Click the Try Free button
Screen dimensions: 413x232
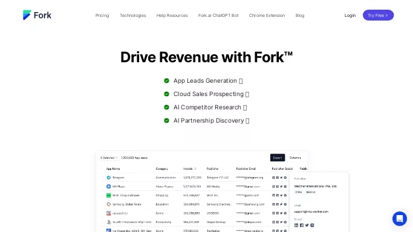pos(378,15)
